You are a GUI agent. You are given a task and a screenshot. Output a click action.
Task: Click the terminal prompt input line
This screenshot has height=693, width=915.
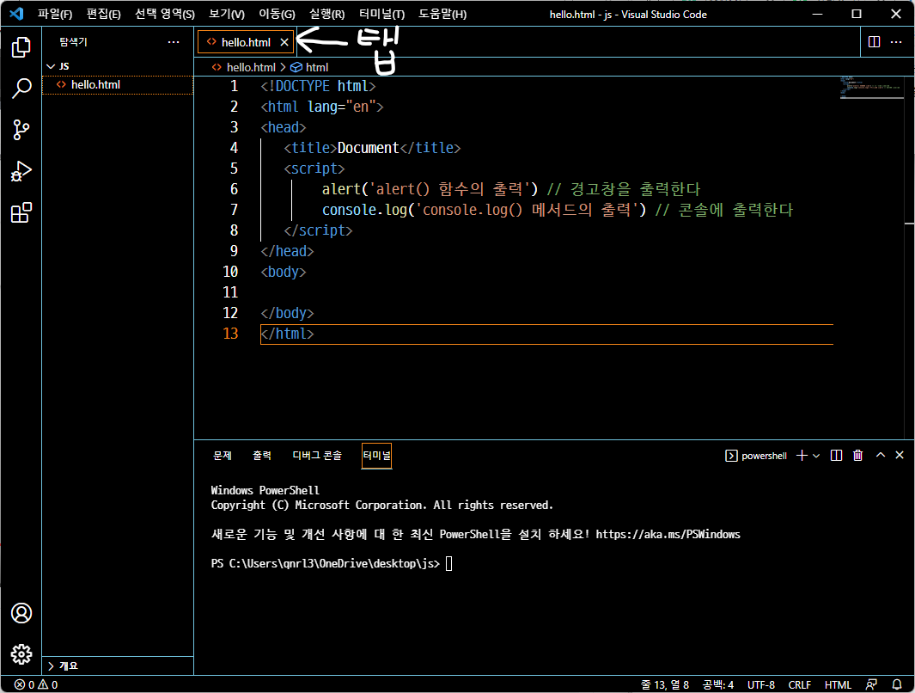(x=332, y=563)
